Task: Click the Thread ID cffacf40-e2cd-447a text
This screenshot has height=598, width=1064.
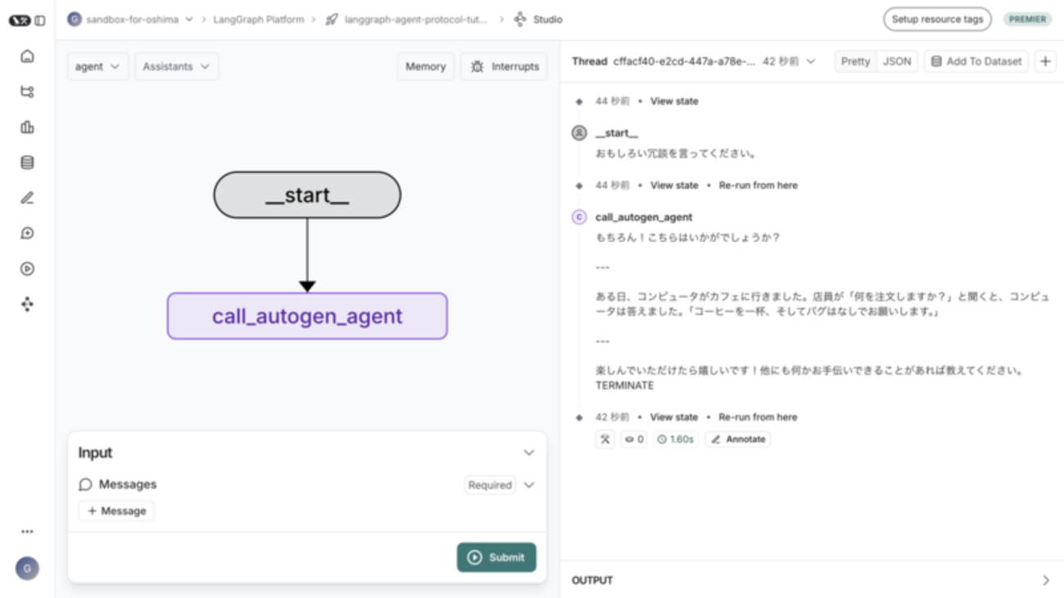Action: pyautogui.click(x=684, y=61)
